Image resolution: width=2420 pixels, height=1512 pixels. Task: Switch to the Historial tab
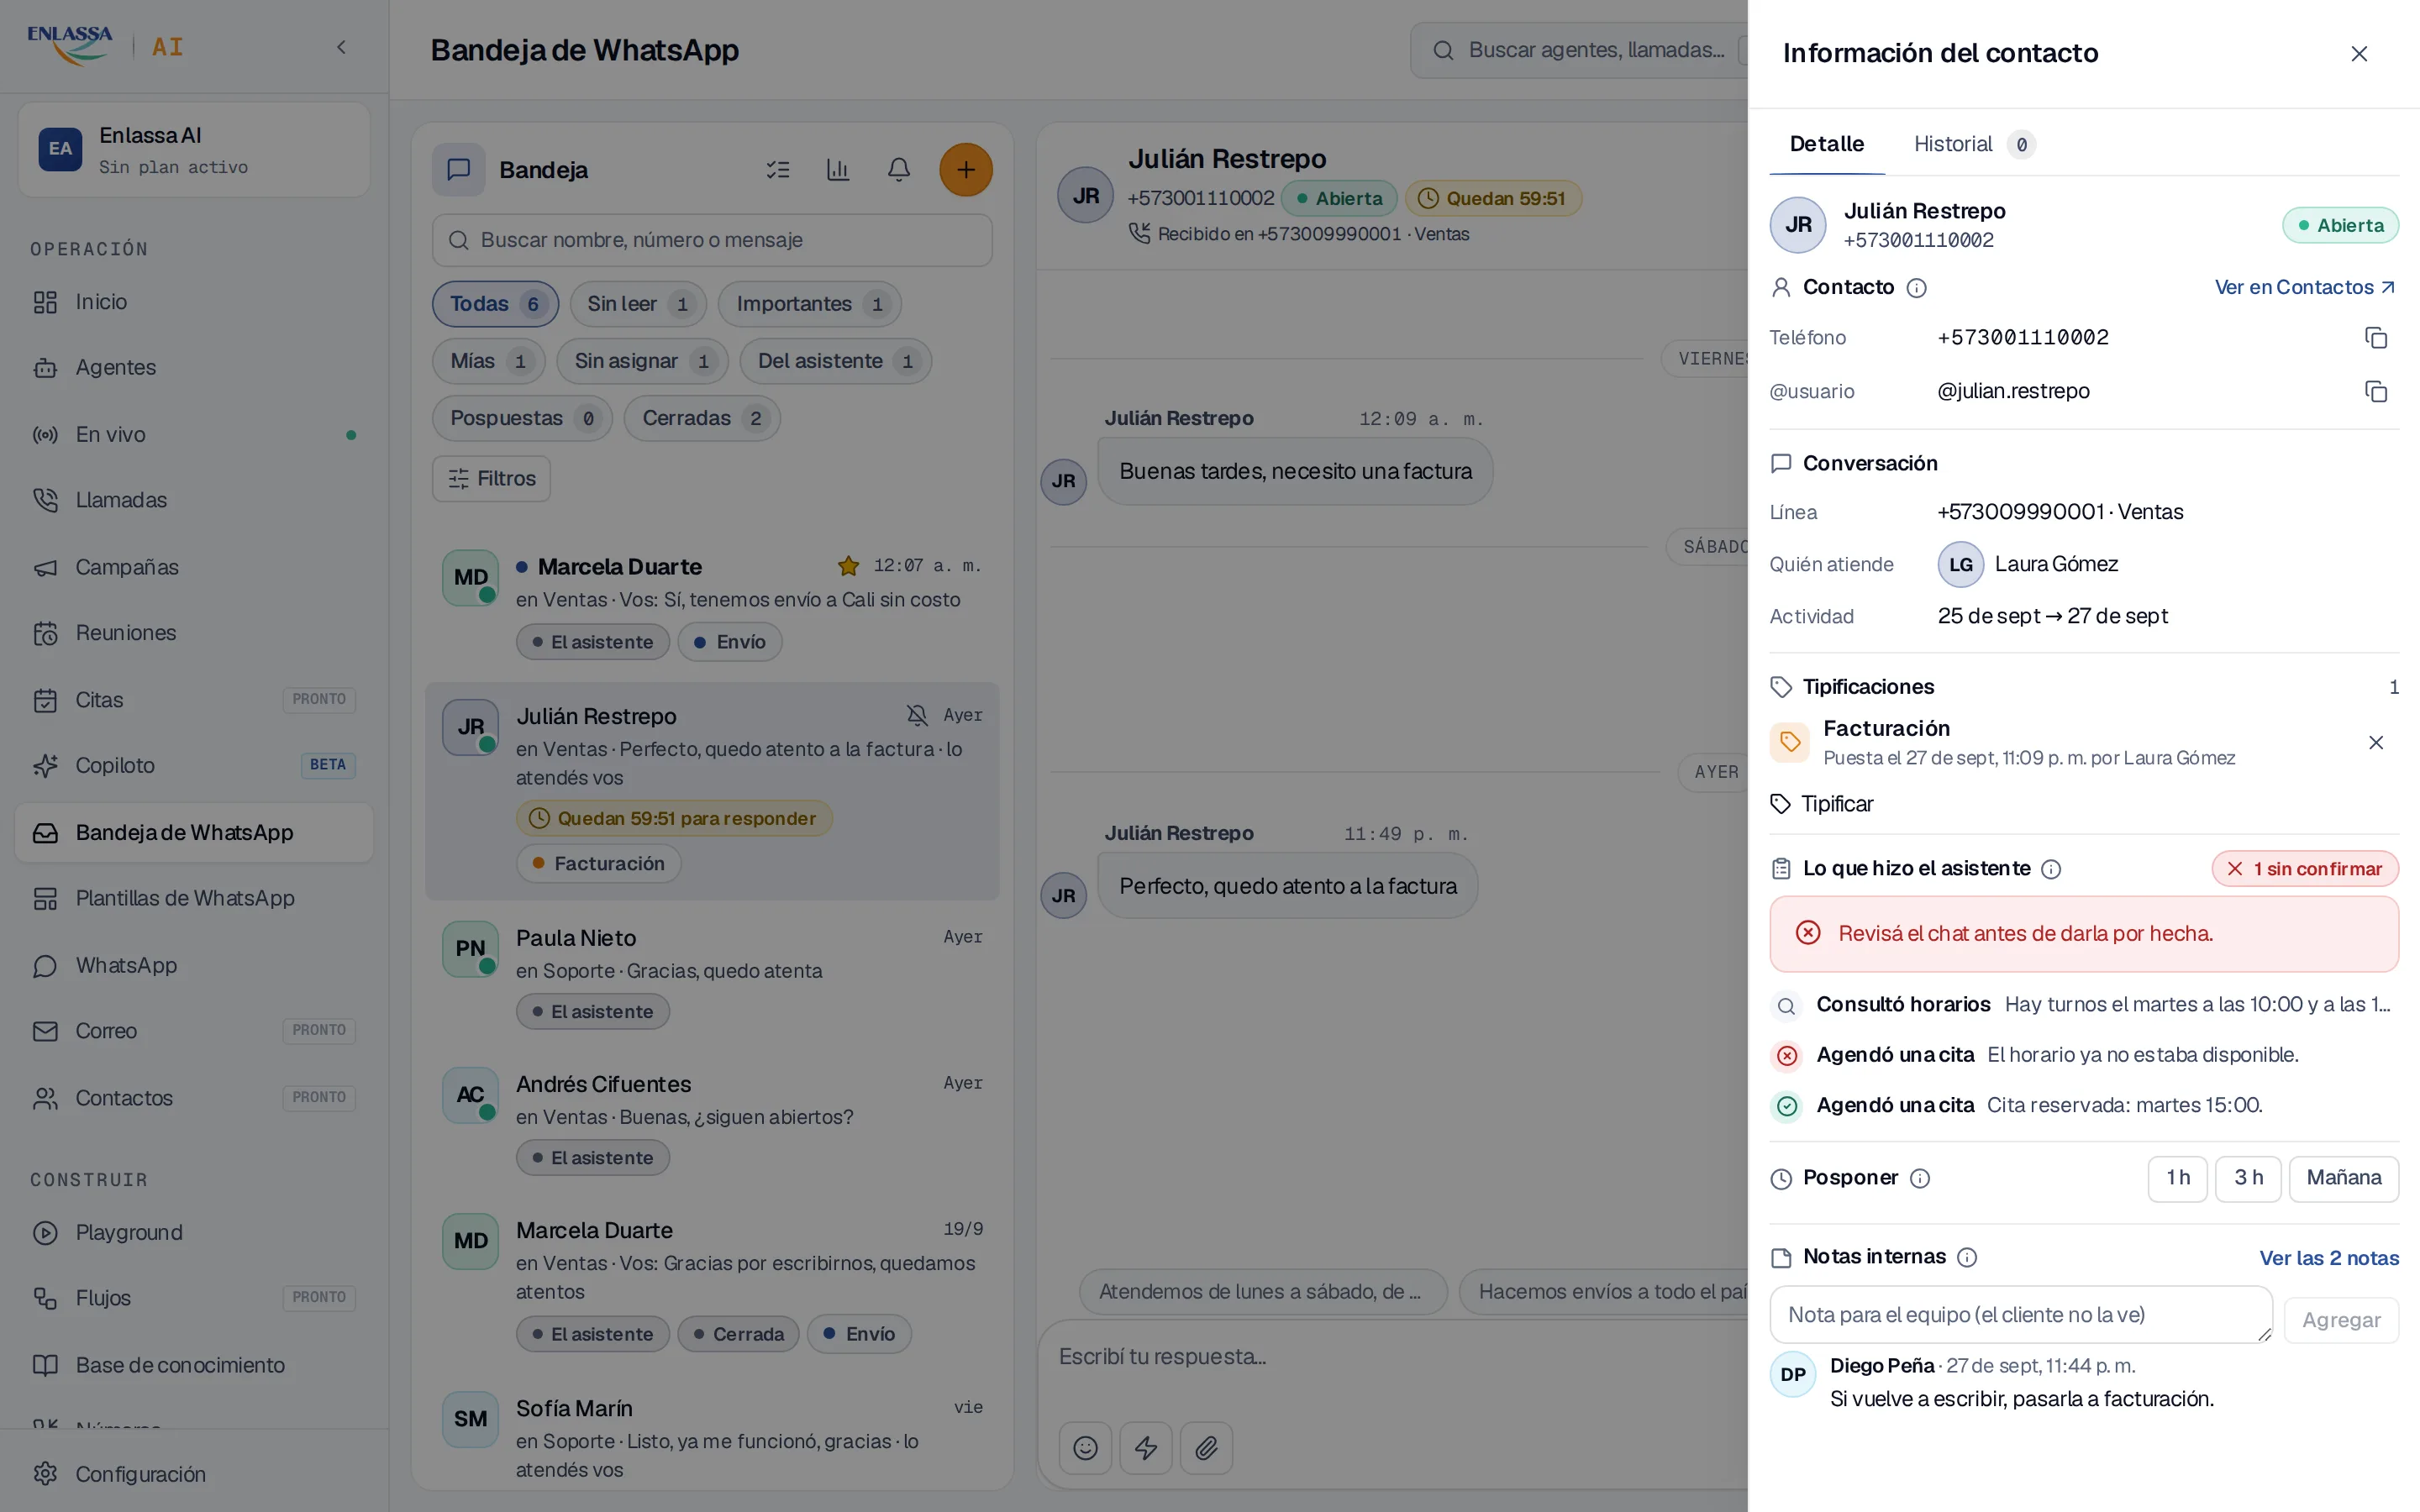point(1974,144)
